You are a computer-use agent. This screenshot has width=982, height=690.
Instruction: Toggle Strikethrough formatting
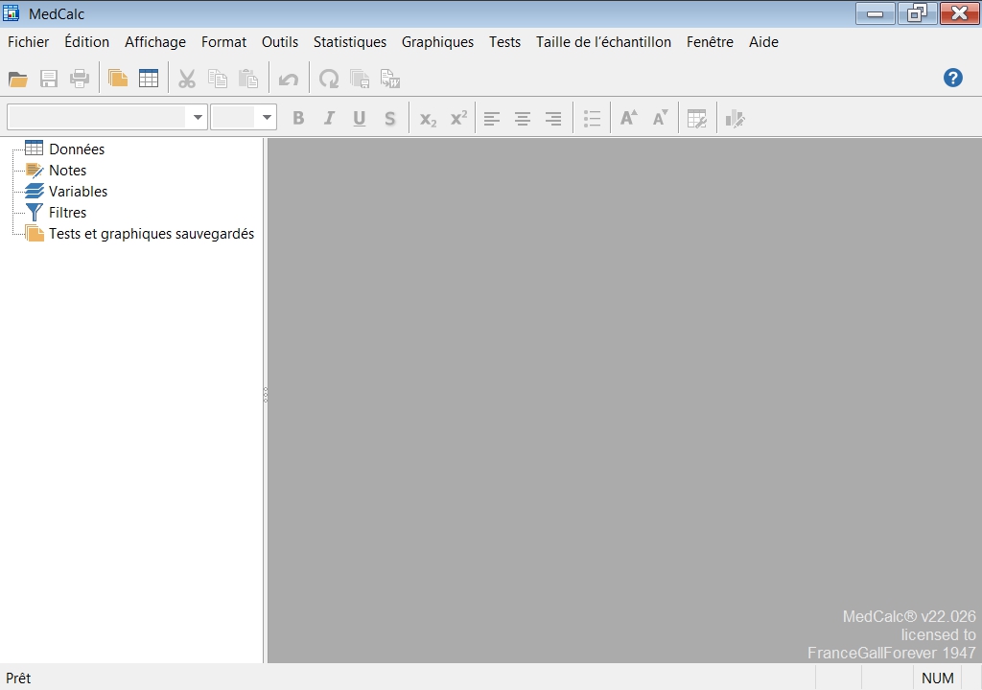click(389, 118)
